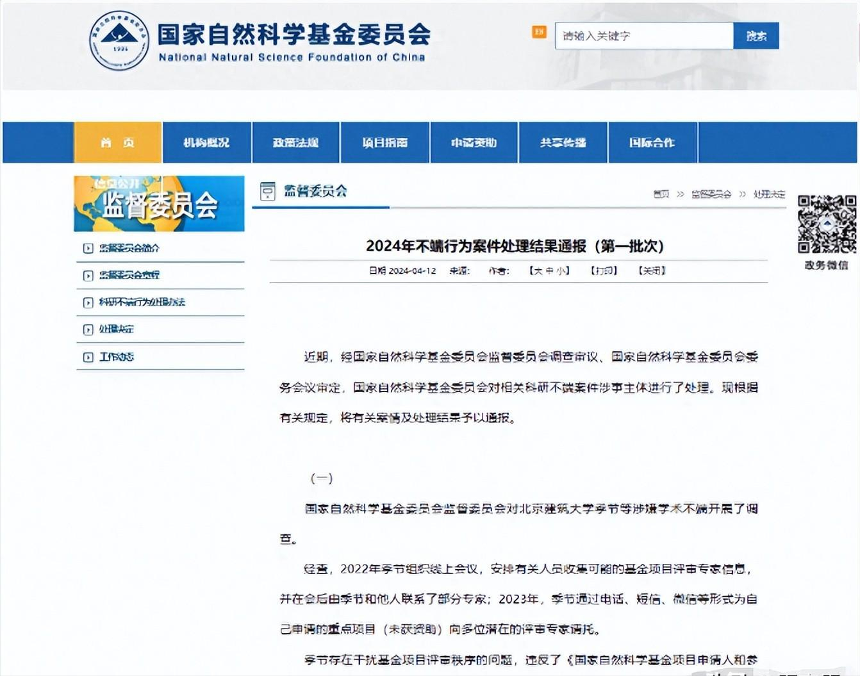Click arrow icon beside 监督委员会简介
The width and height of the screenshot is (860, 676).
point(88,249)
